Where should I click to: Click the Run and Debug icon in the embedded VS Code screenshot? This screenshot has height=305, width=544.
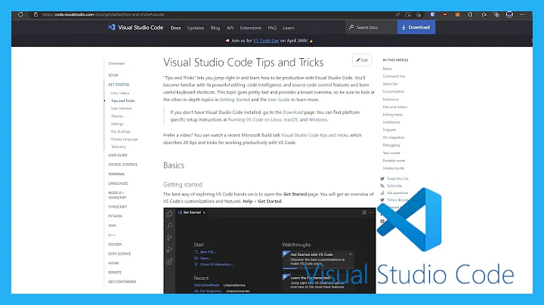pos(169,250)
